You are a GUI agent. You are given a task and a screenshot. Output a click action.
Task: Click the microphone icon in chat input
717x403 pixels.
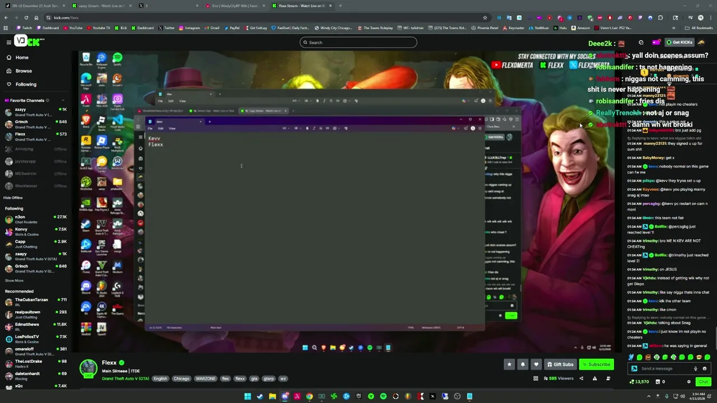(x=696, y=369)
